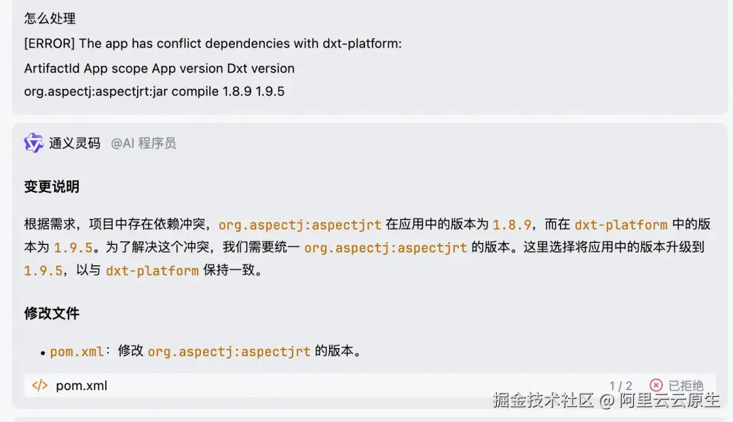Select the </> code file icon beside pom.xml
The width and height of the screenshot is (733, 422).
click(40, 385)
